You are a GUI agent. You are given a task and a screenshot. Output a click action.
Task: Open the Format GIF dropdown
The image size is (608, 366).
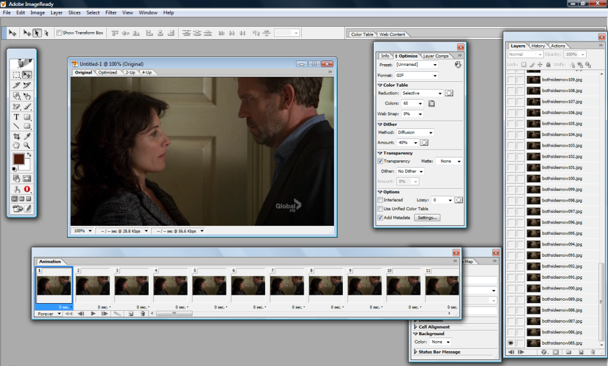click(x=417, y=75)
